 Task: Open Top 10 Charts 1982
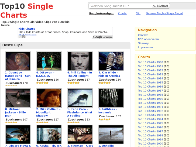coord(150,70)
